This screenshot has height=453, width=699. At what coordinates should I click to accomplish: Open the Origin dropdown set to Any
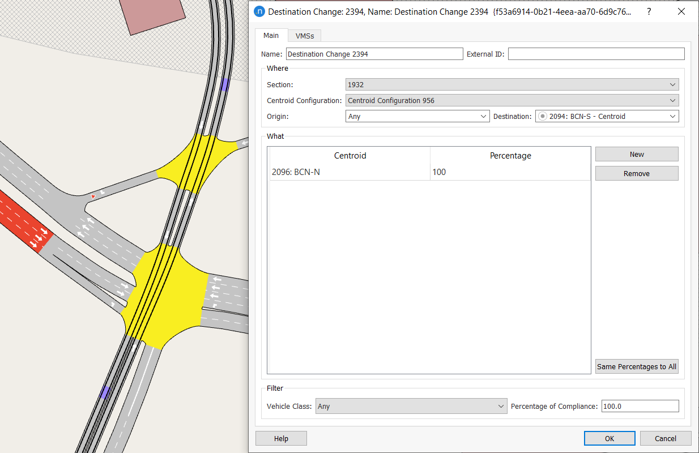pos(417,116)
